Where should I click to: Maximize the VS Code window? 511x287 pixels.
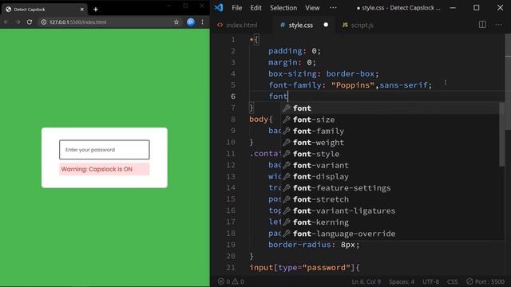pos(476,7)
